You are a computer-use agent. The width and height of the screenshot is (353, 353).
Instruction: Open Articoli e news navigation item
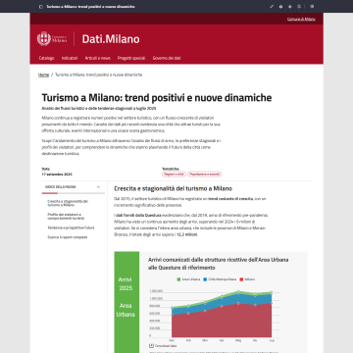point(98,58)
